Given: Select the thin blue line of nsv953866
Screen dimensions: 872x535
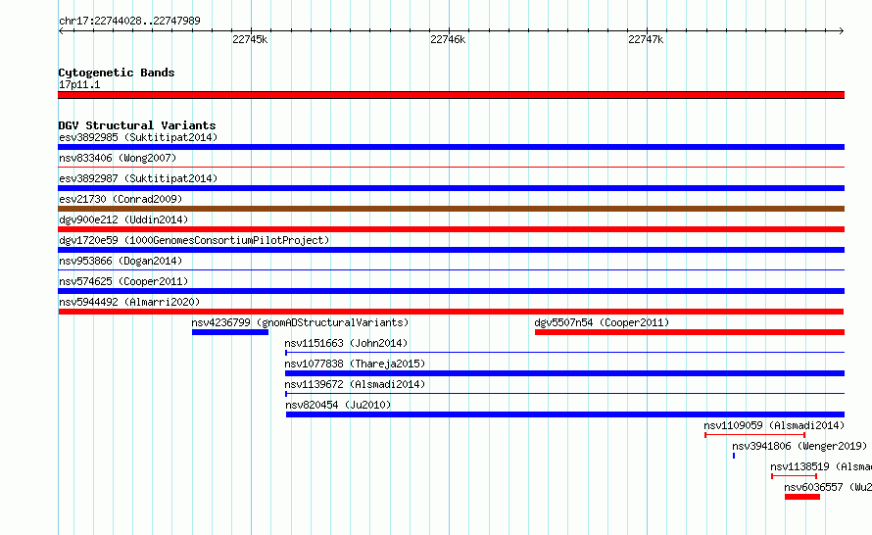Looking at the screenshot, I should [x=451, y=269].
